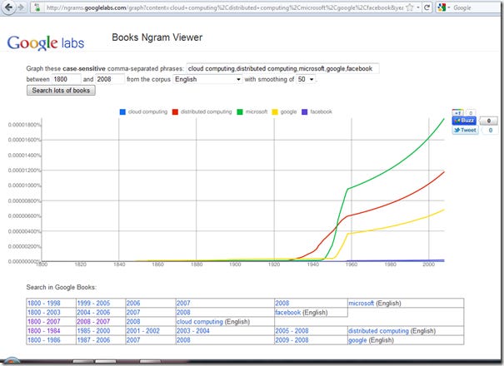The height and width of the screenshot is (366, 504).
Task: Click the start year field with 1800
Action: pyautogui.click(x=67, y=79)
